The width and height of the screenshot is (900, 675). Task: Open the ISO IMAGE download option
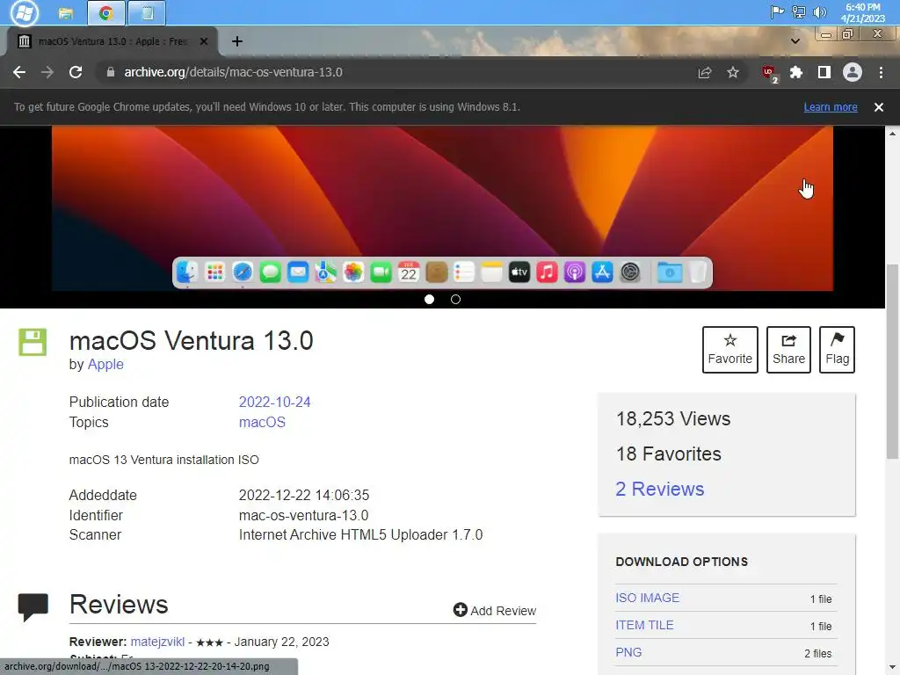[x=648, y=598]
